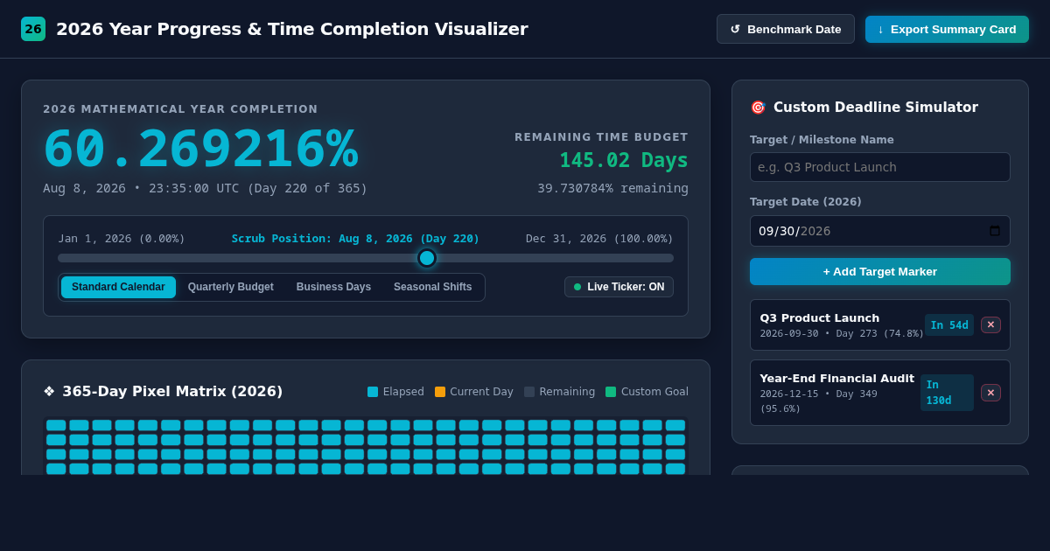Click the Current Day legend orange swatch
1050x551 pixels.
pos(440,392)
